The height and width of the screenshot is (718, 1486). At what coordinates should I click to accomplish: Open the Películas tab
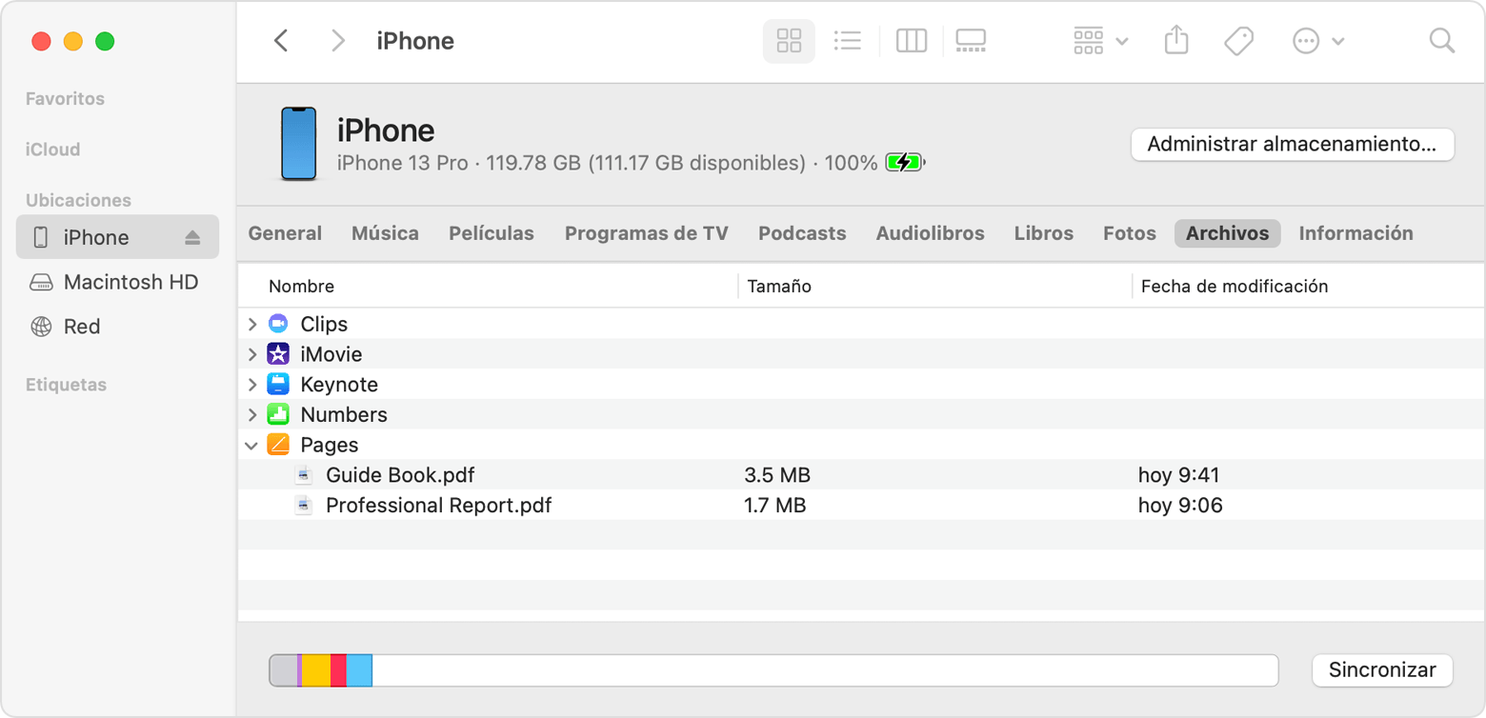tap(492, 233)
